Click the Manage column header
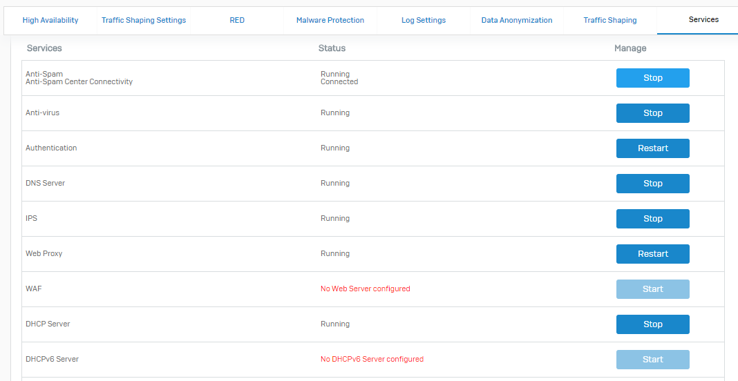The width and height of the screenshot is (738, 381). click(630, 48)
